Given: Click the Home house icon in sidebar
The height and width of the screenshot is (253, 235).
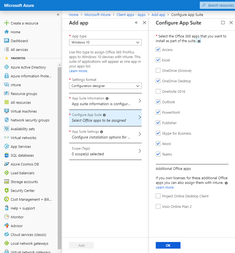Looking at the screenshot, I should point(7,32).
